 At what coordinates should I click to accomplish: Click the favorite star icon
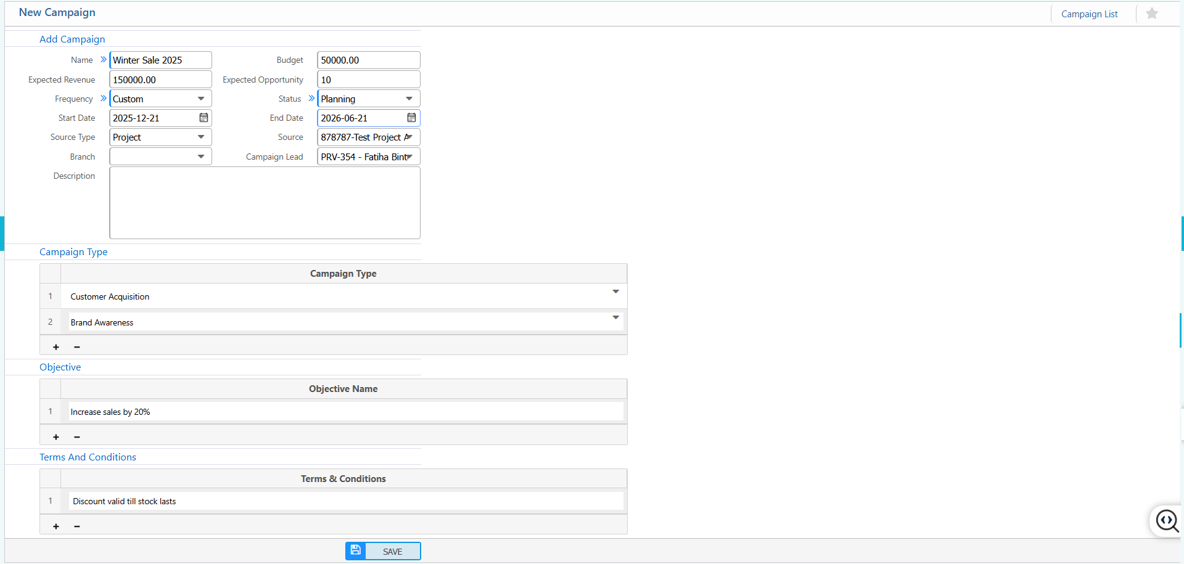(1151, 14)
